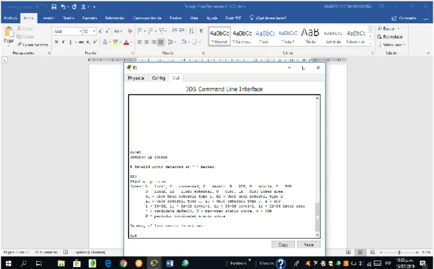
Task: Toggle italic (K) formatting
Action: tap(63, 42)
